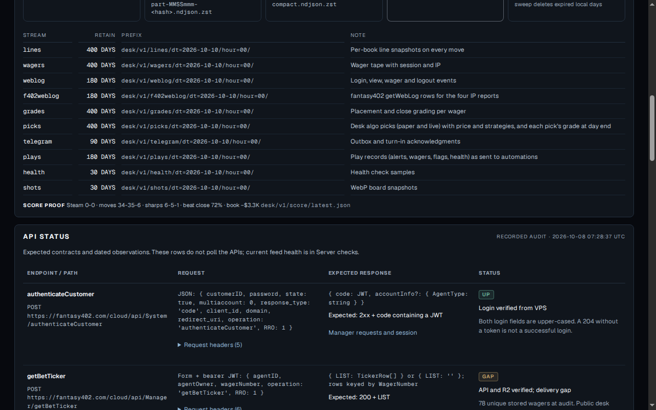Click the desk/v1/score/latest.json path
Screen dimensions: 656x410
coord(305,205)
